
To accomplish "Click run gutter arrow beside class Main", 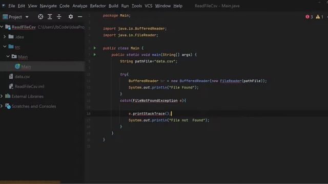I will tap(95, 48).
